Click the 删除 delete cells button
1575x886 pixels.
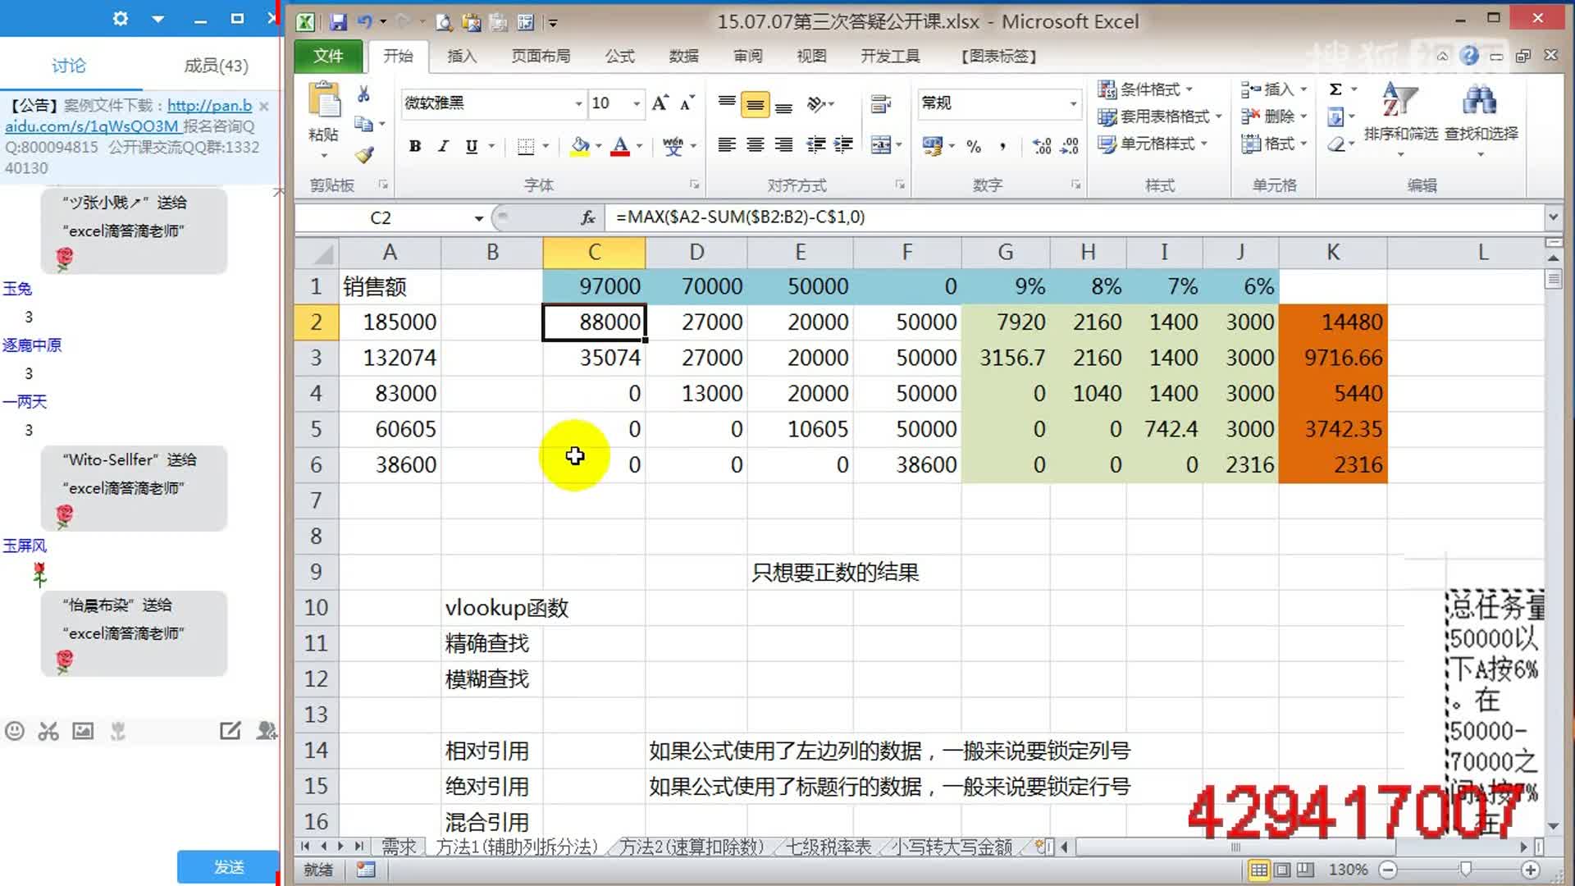[1274, 116]
